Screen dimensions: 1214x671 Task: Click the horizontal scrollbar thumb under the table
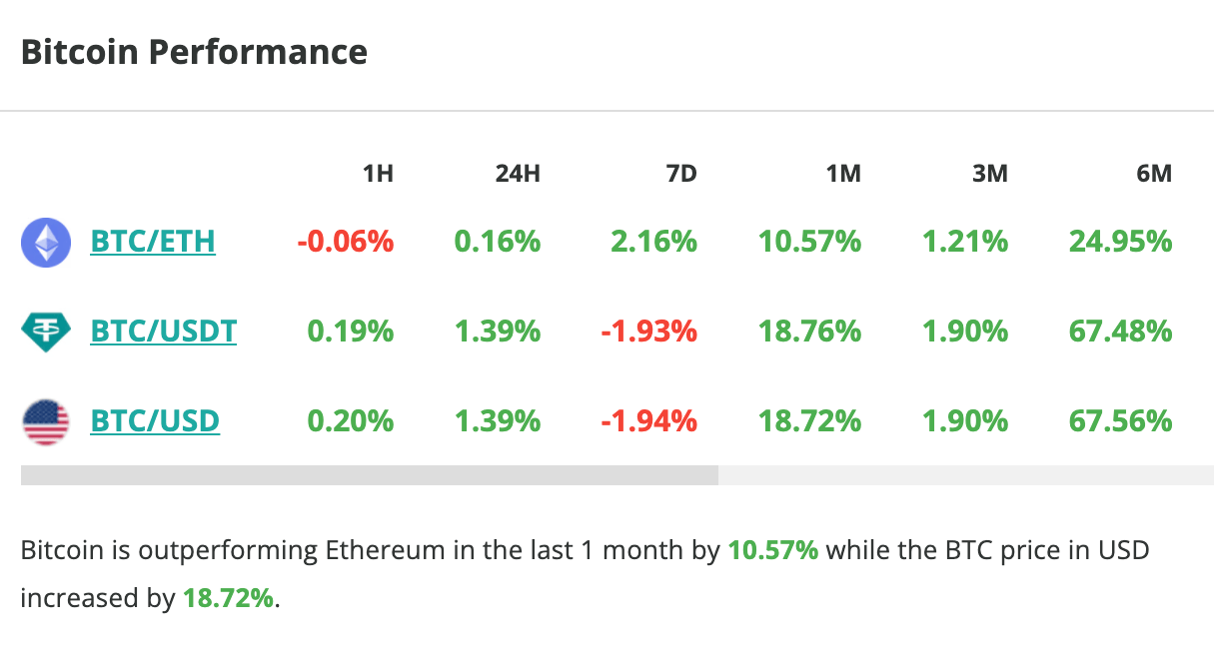[369, 475]
